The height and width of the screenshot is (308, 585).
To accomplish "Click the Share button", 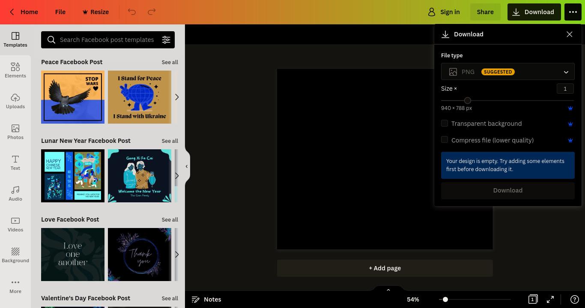I will coord(485,12).
